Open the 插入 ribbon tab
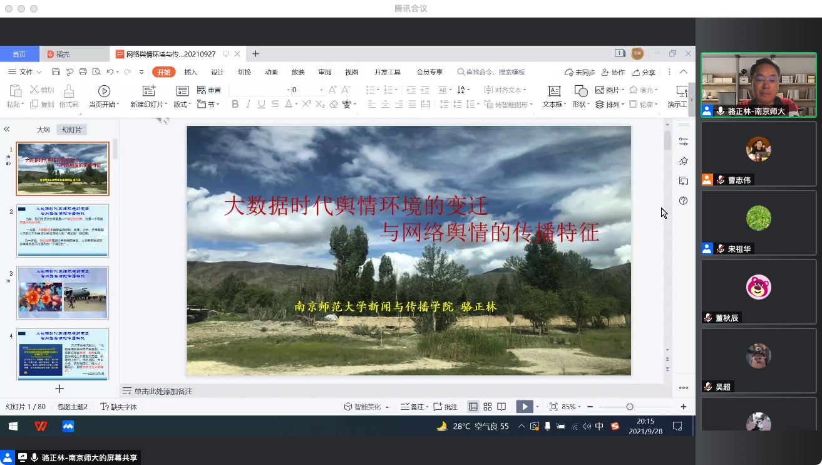 190,72
